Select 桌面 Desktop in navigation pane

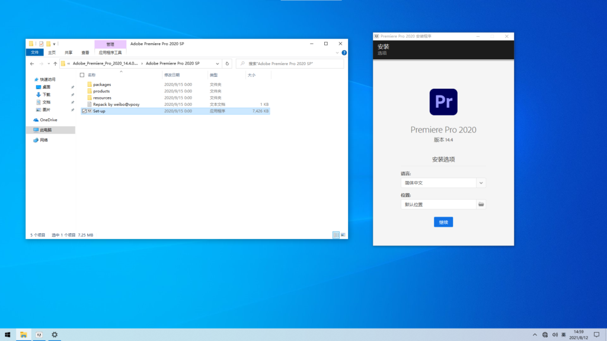click(46, 87)
